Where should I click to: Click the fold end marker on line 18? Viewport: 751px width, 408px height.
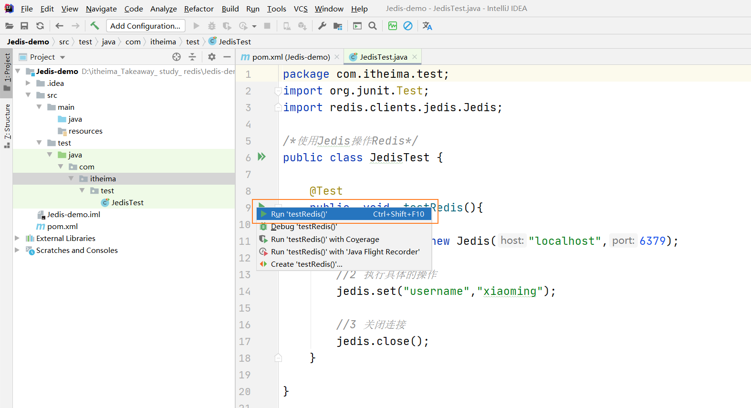[x=278, y=357]
